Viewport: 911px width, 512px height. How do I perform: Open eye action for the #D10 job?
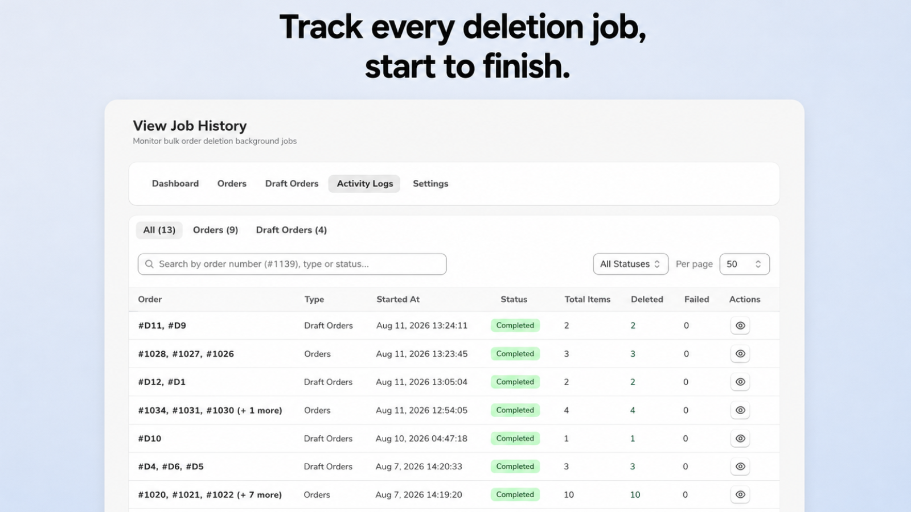point(740,439)
